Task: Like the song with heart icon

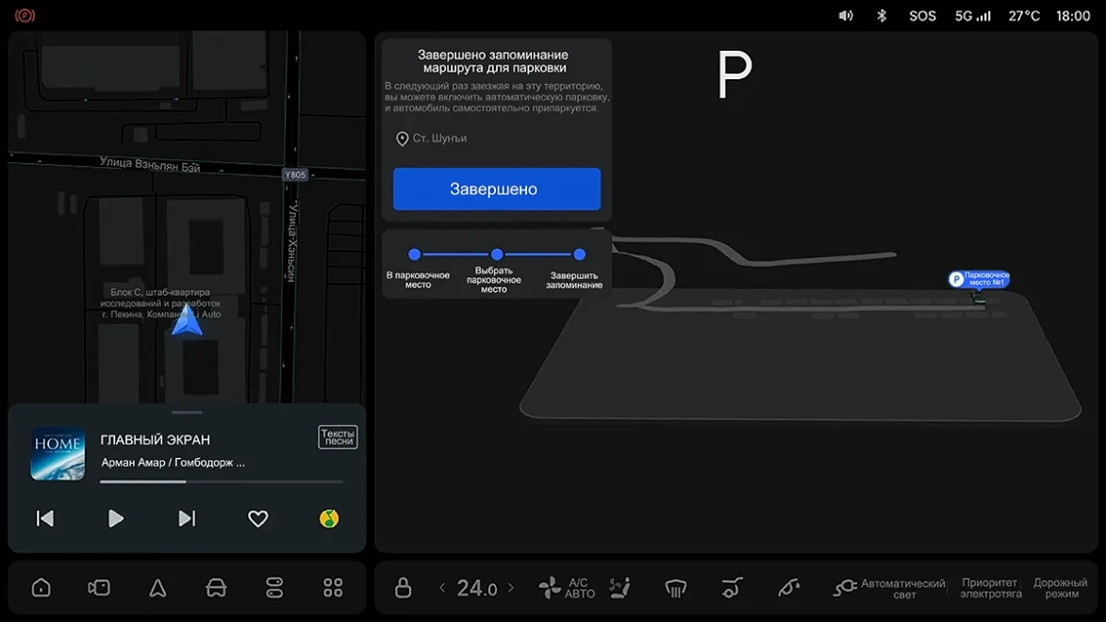Action: (258, 518)
